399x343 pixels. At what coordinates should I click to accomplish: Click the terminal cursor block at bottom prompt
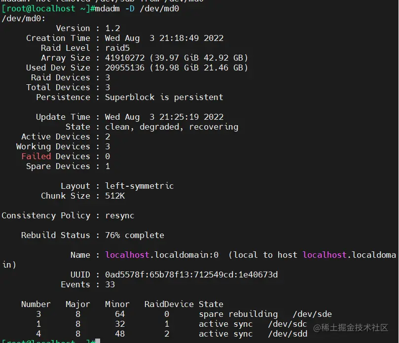coord(98,341)
